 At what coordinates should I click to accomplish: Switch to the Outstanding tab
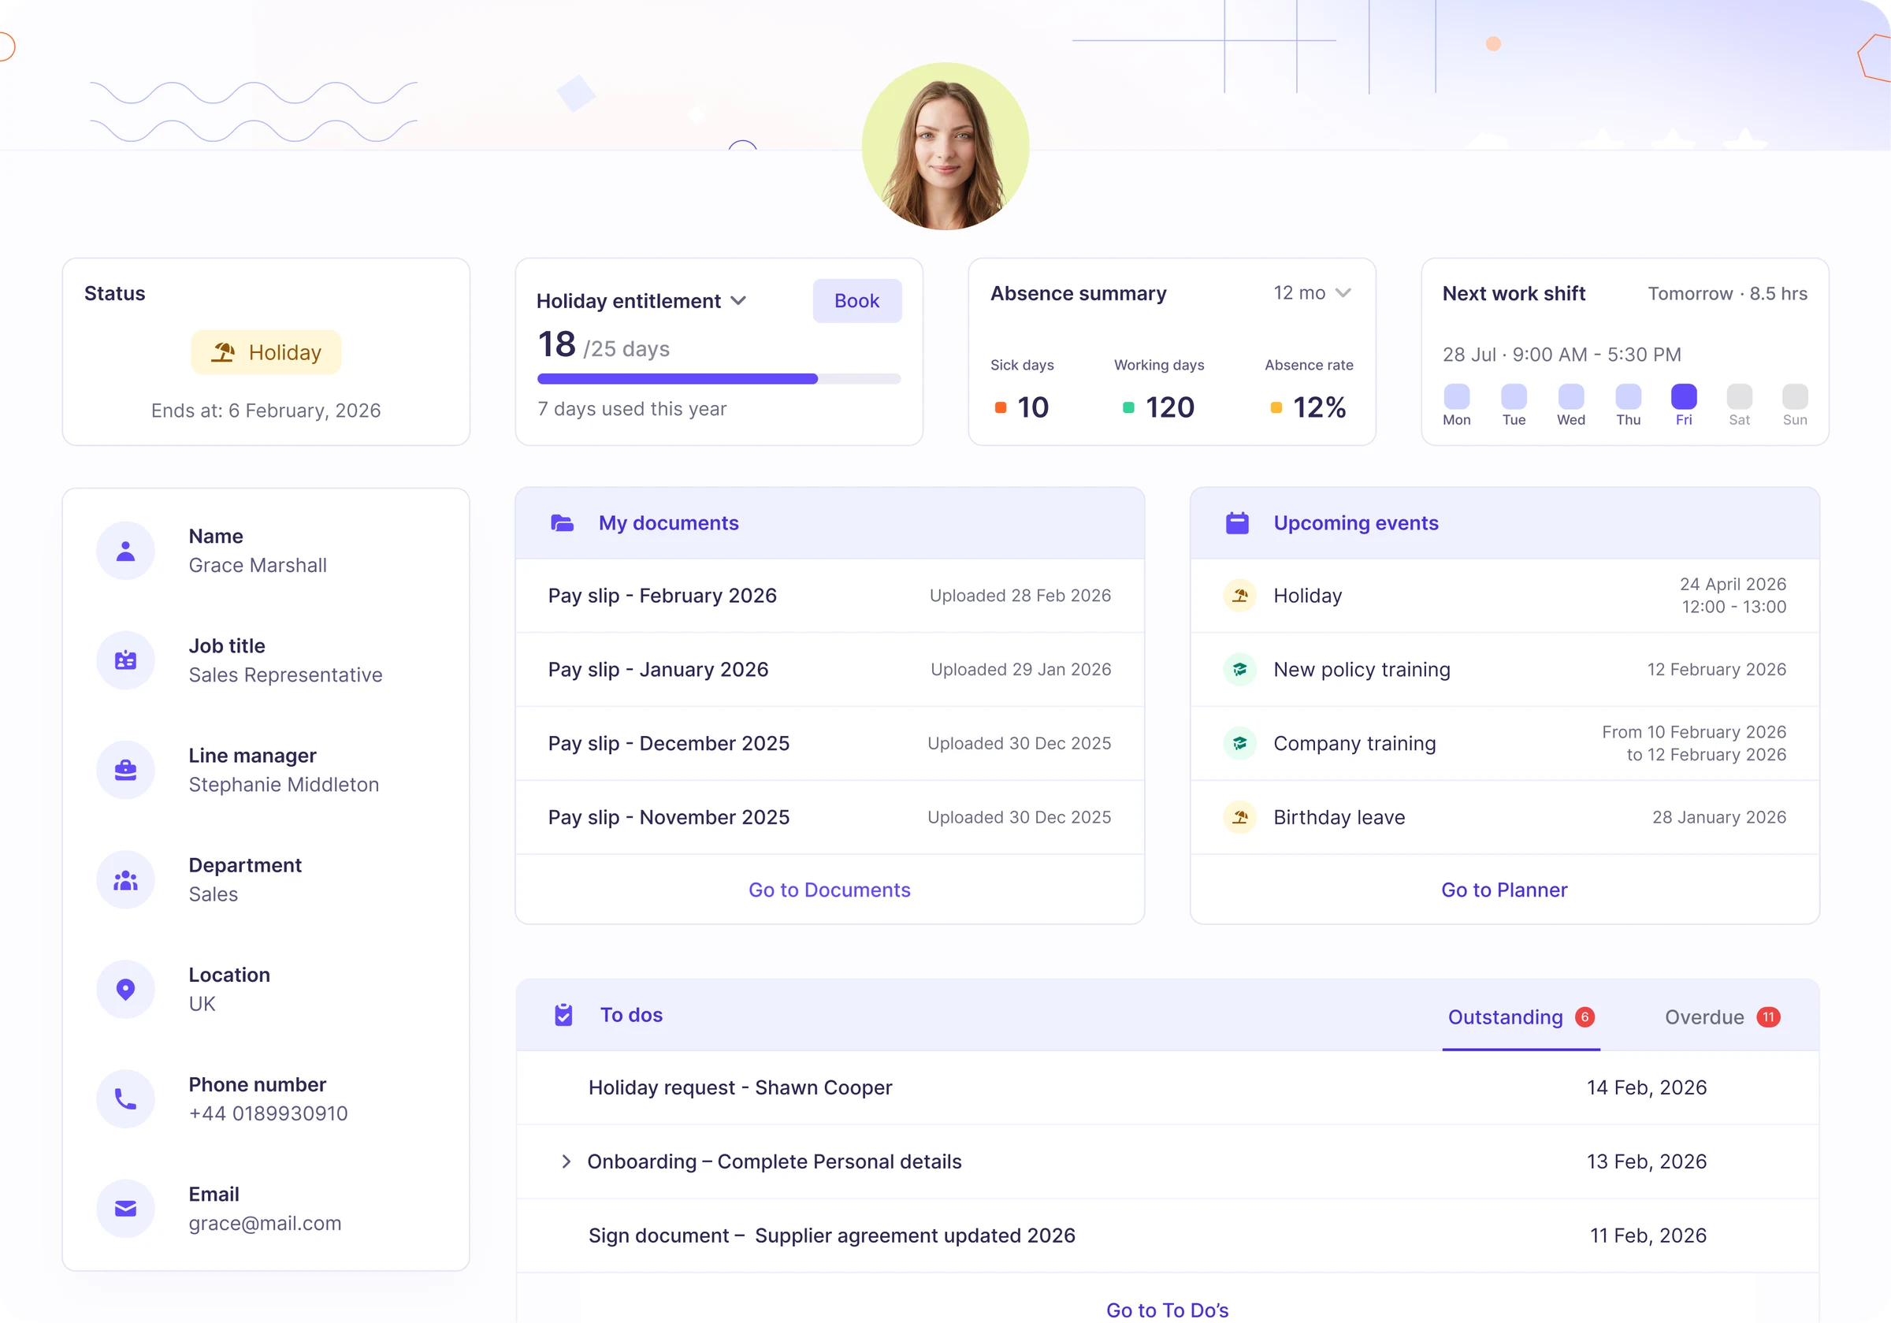1521,1017
